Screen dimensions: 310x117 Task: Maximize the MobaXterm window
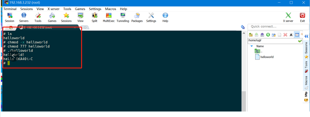(x=291, y=2)
